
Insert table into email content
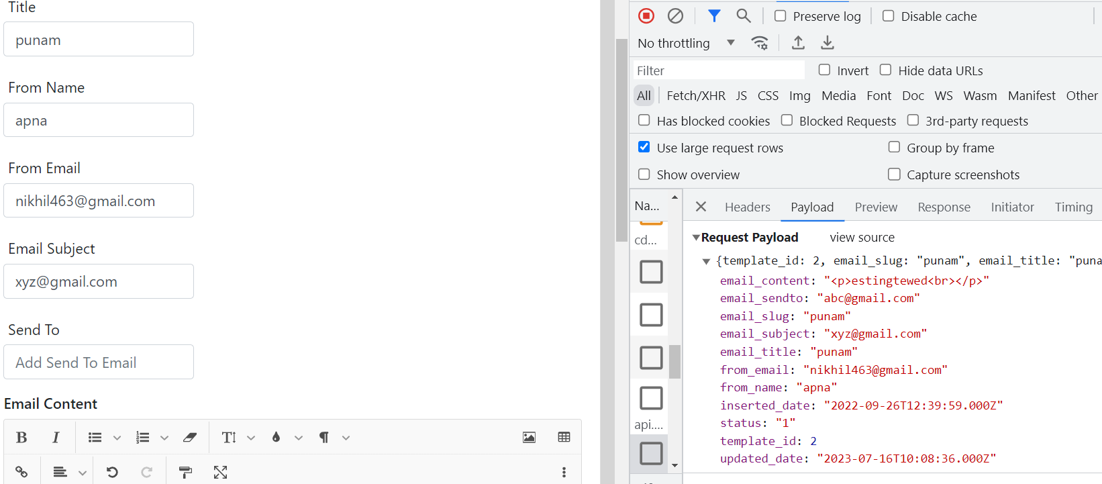564,438
